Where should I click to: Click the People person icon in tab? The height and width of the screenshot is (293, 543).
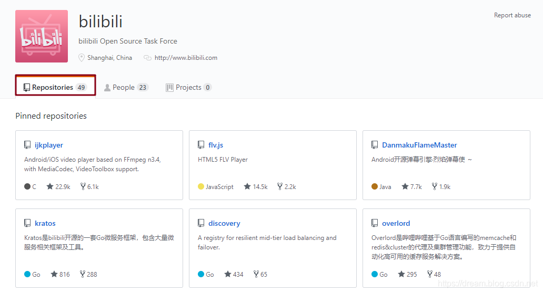tap(107, 88)
